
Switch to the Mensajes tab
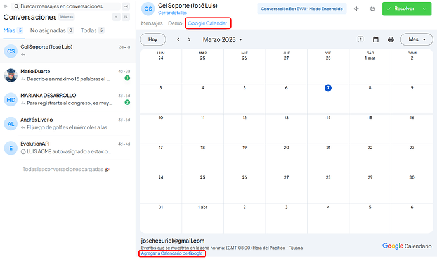click(152, 23)
